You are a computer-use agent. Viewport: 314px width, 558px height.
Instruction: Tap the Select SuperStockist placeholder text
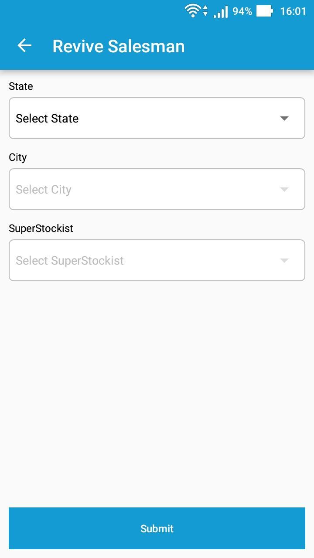click(x=70, y=261)
